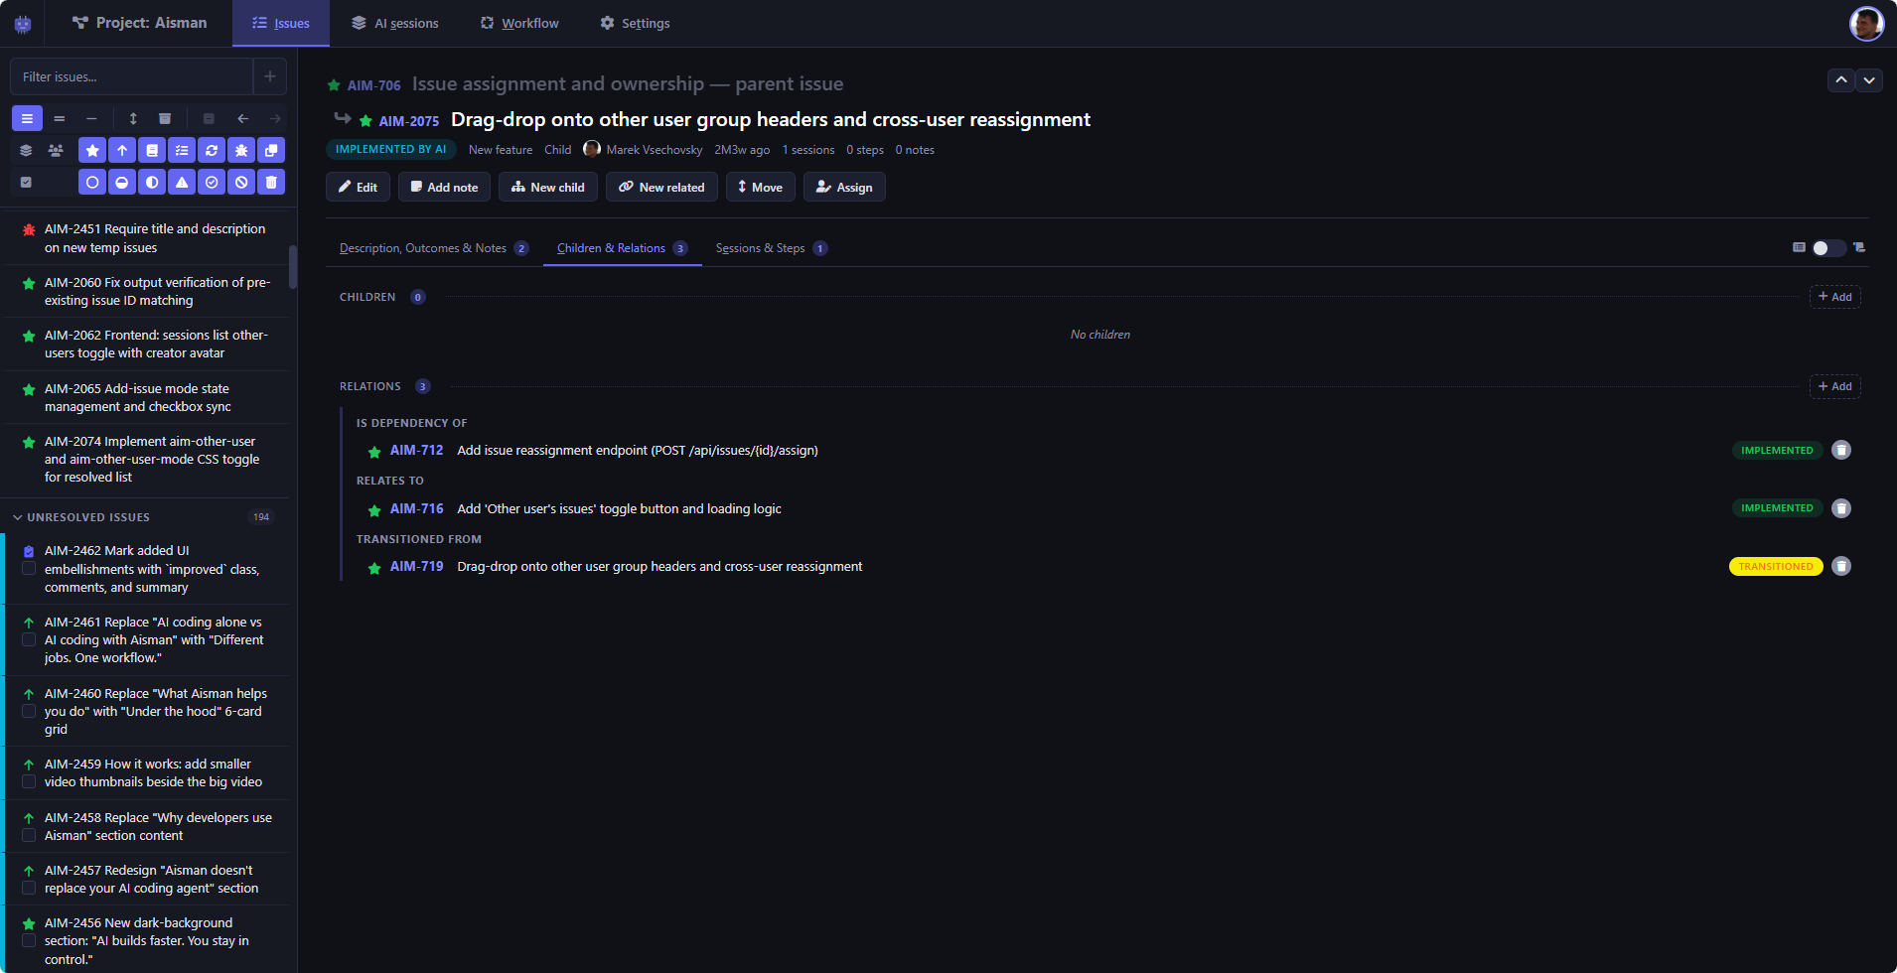Go to next issue with down chevron

1869,80
